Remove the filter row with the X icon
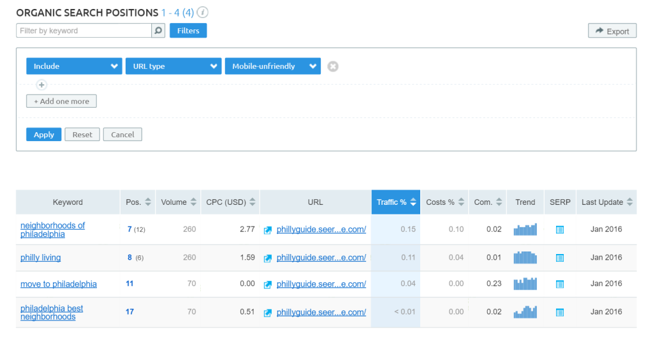 [x=332, y=66]
